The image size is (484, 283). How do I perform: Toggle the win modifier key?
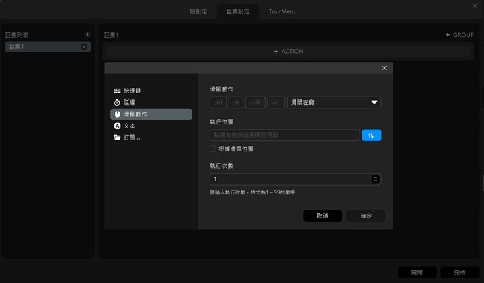276,102
